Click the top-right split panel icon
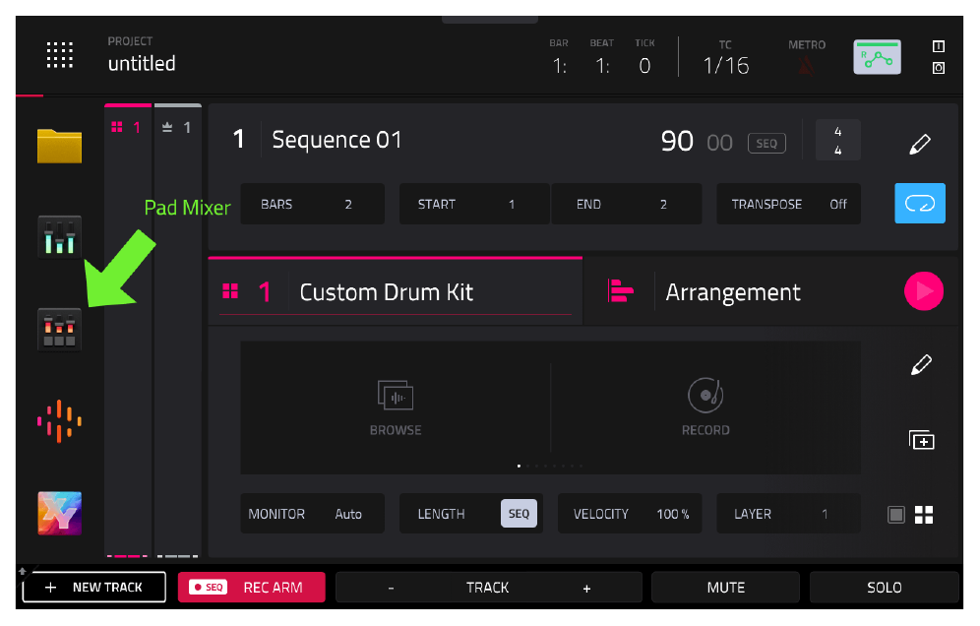 point(938,46)
